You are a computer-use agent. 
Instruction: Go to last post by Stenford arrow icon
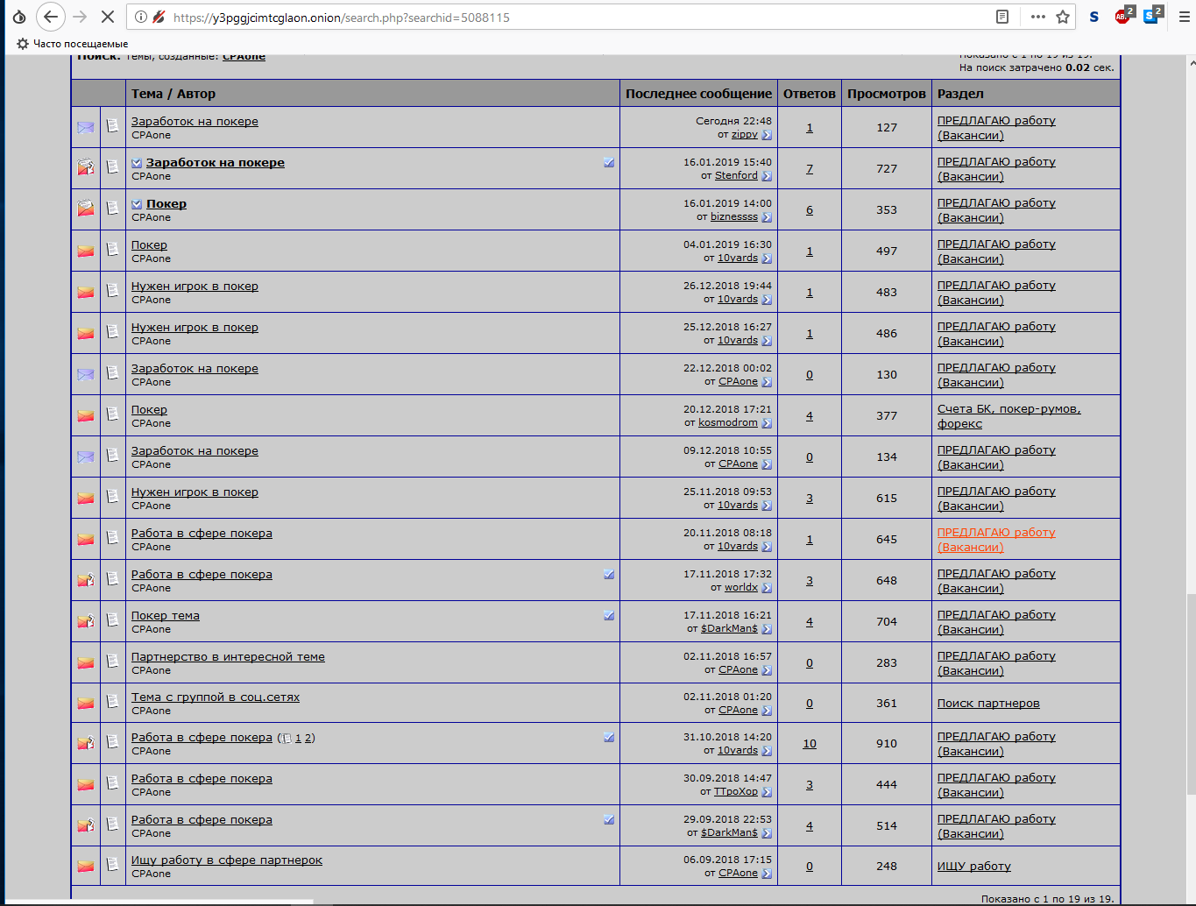(767, 176)
